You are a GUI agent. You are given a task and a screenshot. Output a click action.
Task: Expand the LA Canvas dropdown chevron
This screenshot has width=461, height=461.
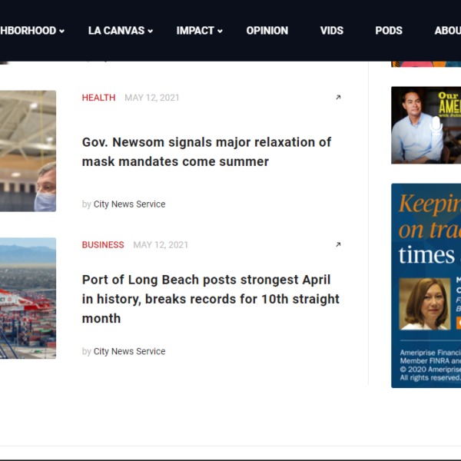151,32
